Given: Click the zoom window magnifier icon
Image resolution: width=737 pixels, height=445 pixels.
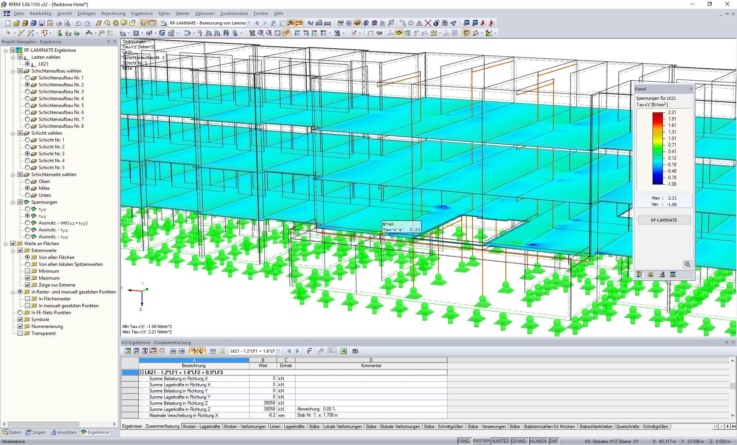Looking at the screenshot, I should point(261,33).
